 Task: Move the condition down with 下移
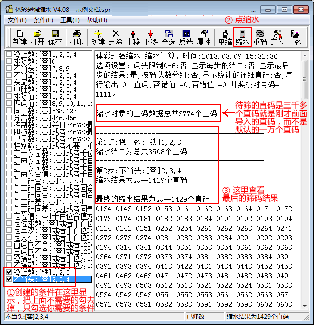click(150, 38)
